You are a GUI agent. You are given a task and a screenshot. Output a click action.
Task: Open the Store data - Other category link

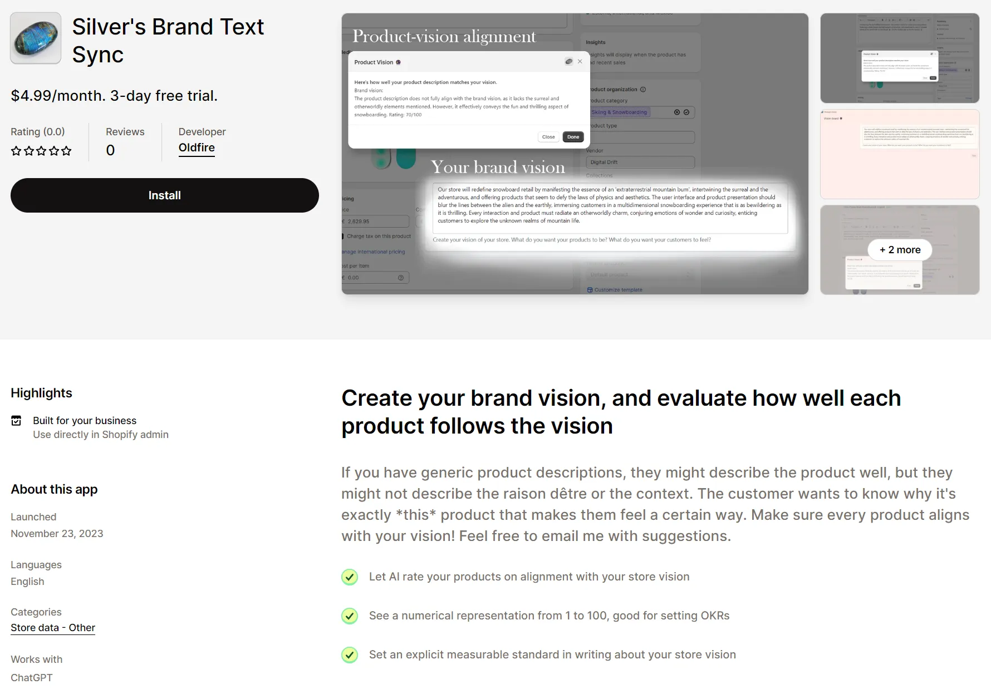[53, 628]
